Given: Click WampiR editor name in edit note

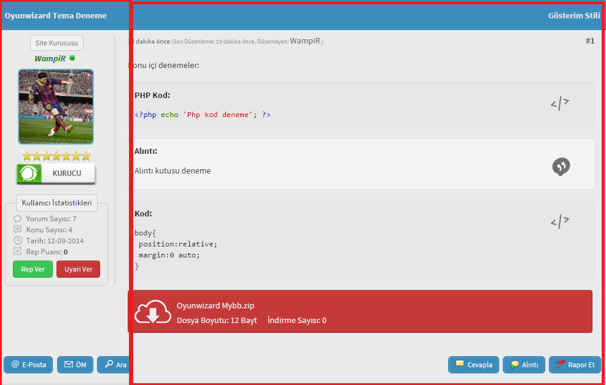Looking at the screenshot, I should point(305,41).
